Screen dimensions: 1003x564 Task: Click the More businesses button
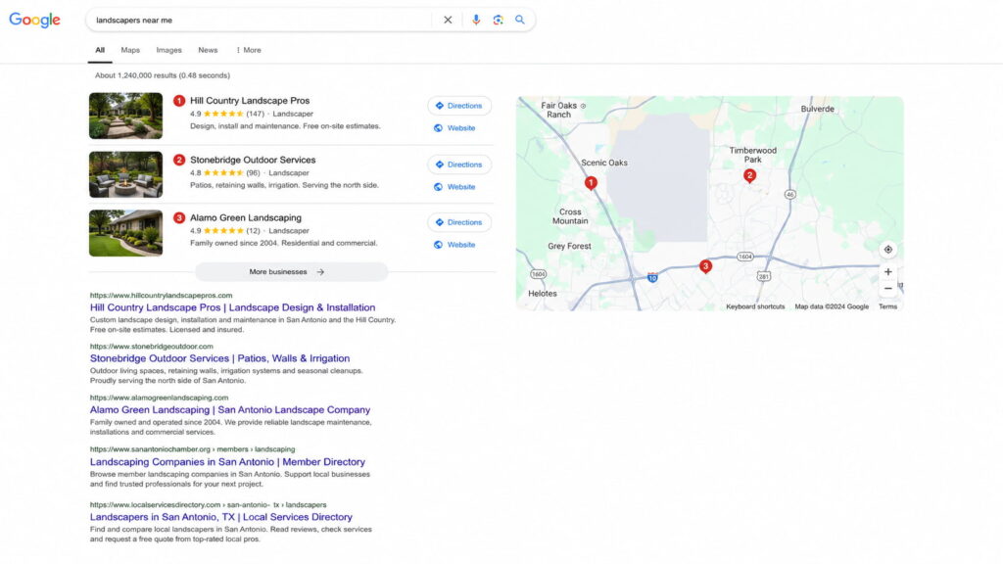292,272
